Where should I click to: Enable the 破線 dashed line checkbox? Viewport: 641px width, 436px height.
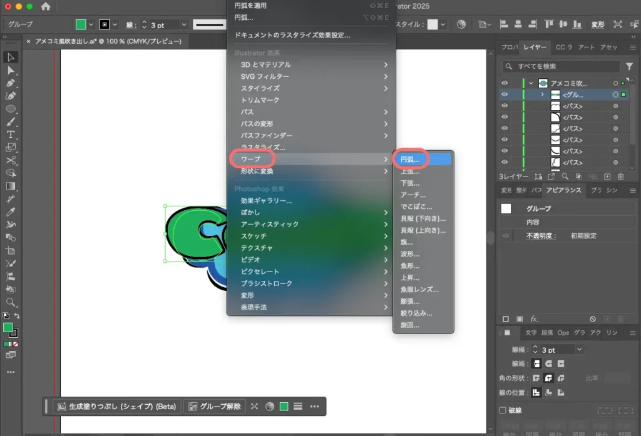tap(503, 410)
